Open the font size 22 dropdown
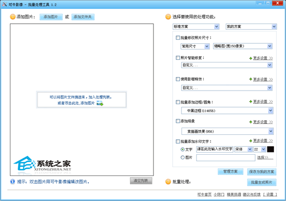 pos(259,149)
